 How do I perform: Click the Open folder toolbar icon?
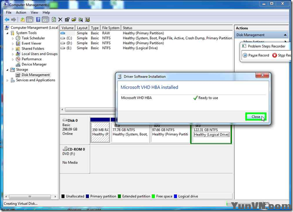coord(74,20)
